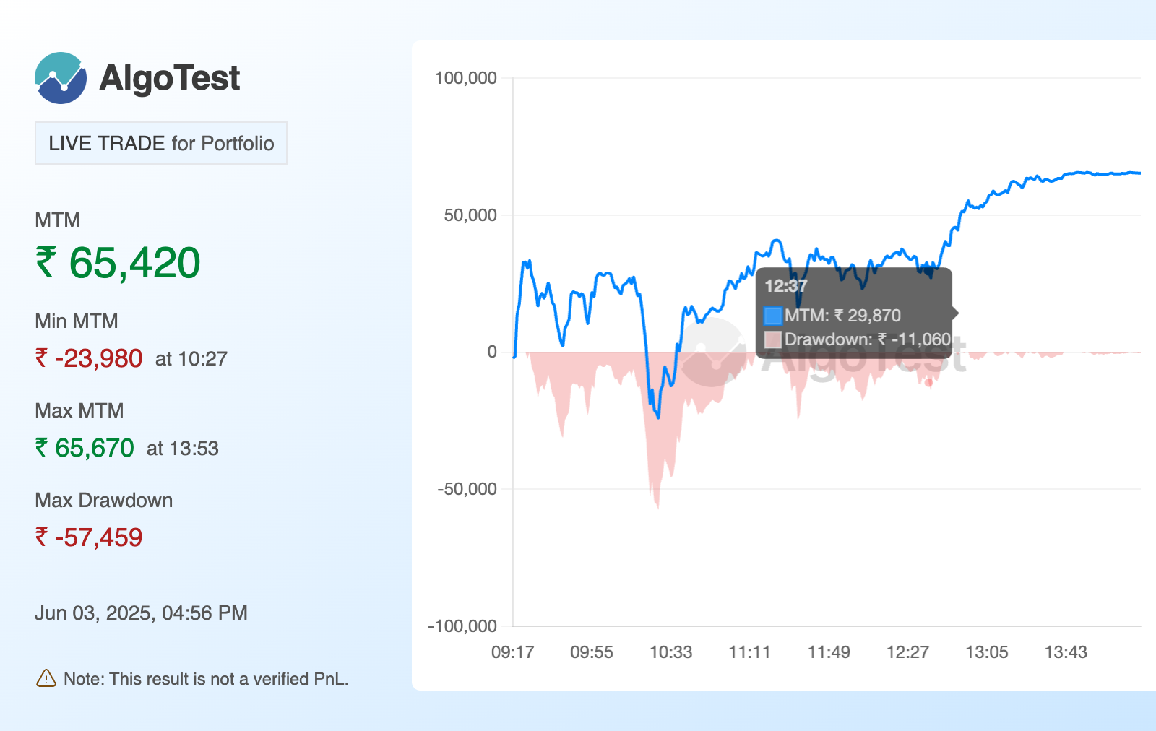Click the Max MTM value 65,670
Screen dimensions: 1156x731
coord(85,448)
